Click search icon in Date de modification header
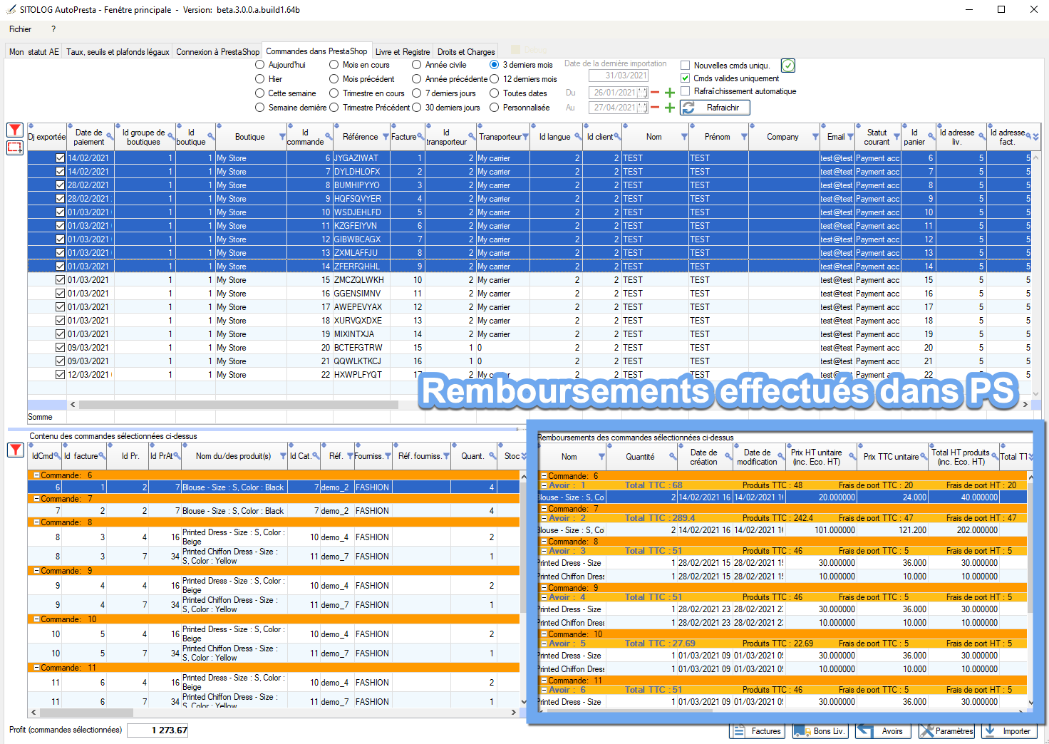 782,456
